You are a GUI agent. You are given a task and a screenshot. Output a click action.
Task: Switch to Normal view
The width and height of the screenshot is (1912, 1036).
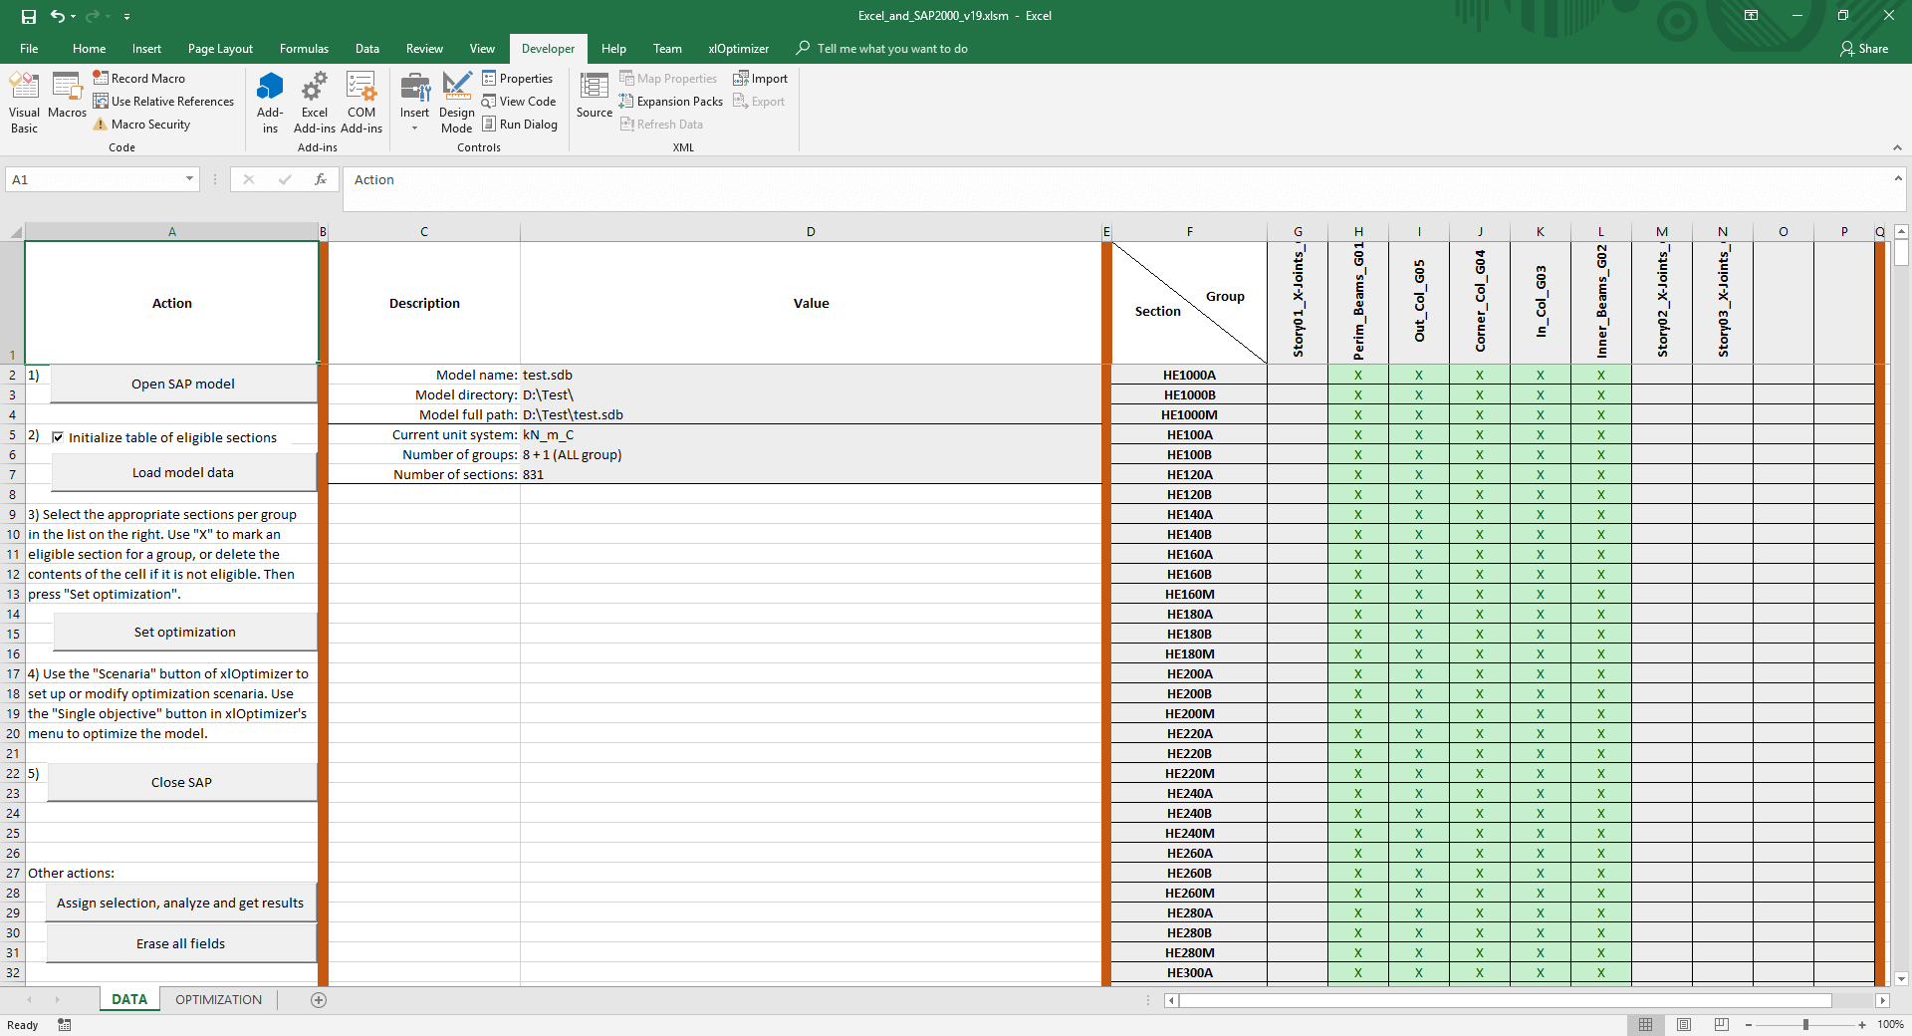coord(1645,1025)
